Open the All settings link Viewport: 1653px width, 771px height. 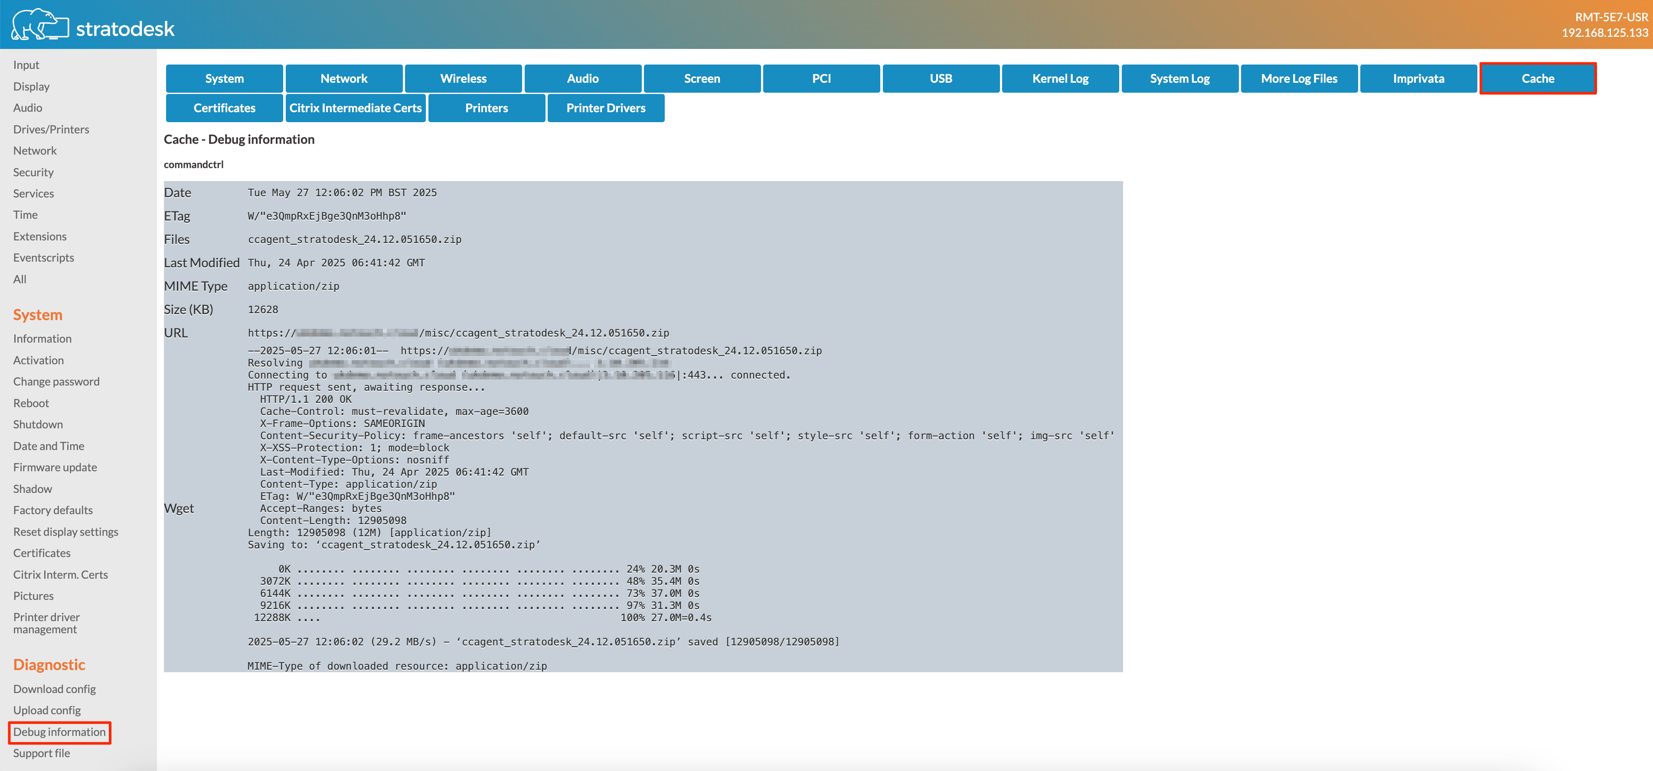[x=20, y=279]
